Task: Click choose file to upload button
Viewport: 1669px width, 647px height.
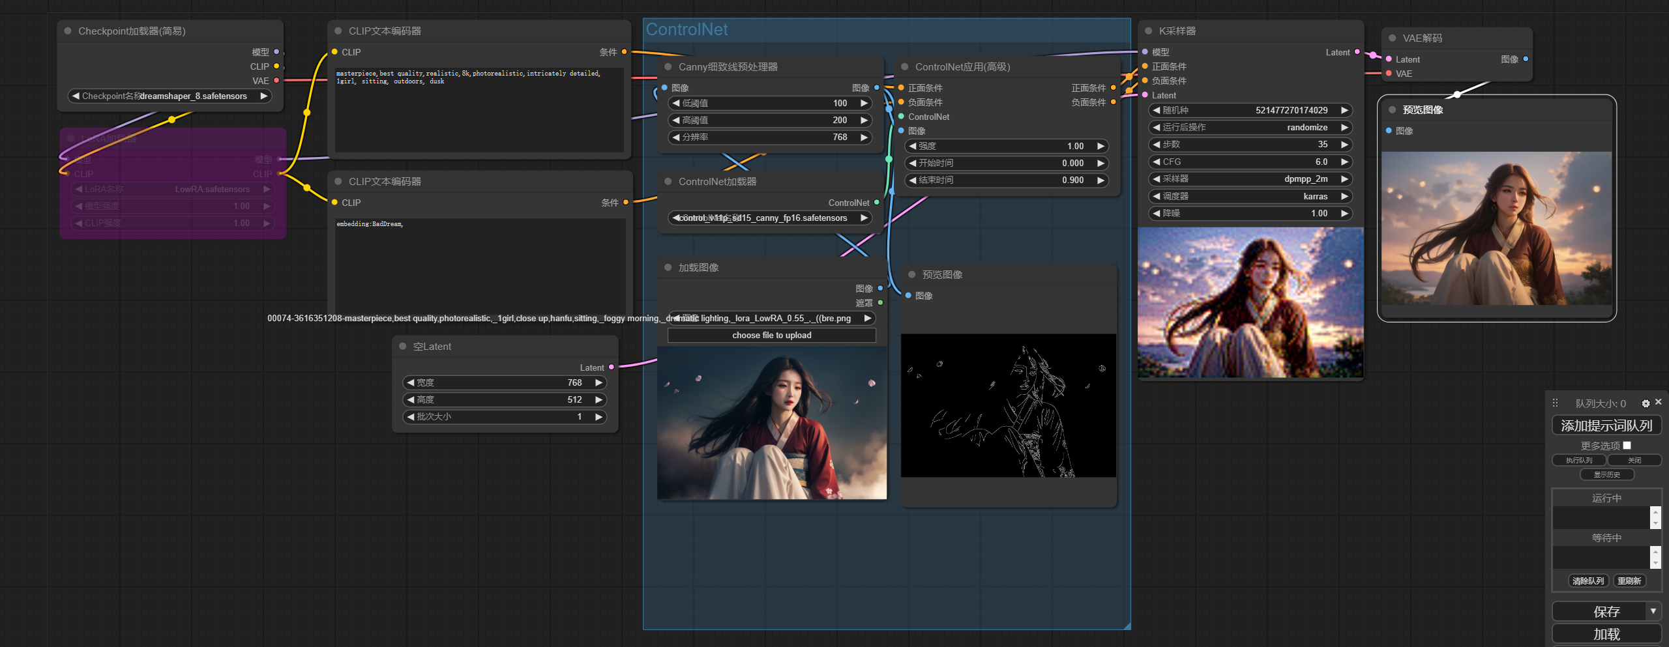Action: [771, 335]
